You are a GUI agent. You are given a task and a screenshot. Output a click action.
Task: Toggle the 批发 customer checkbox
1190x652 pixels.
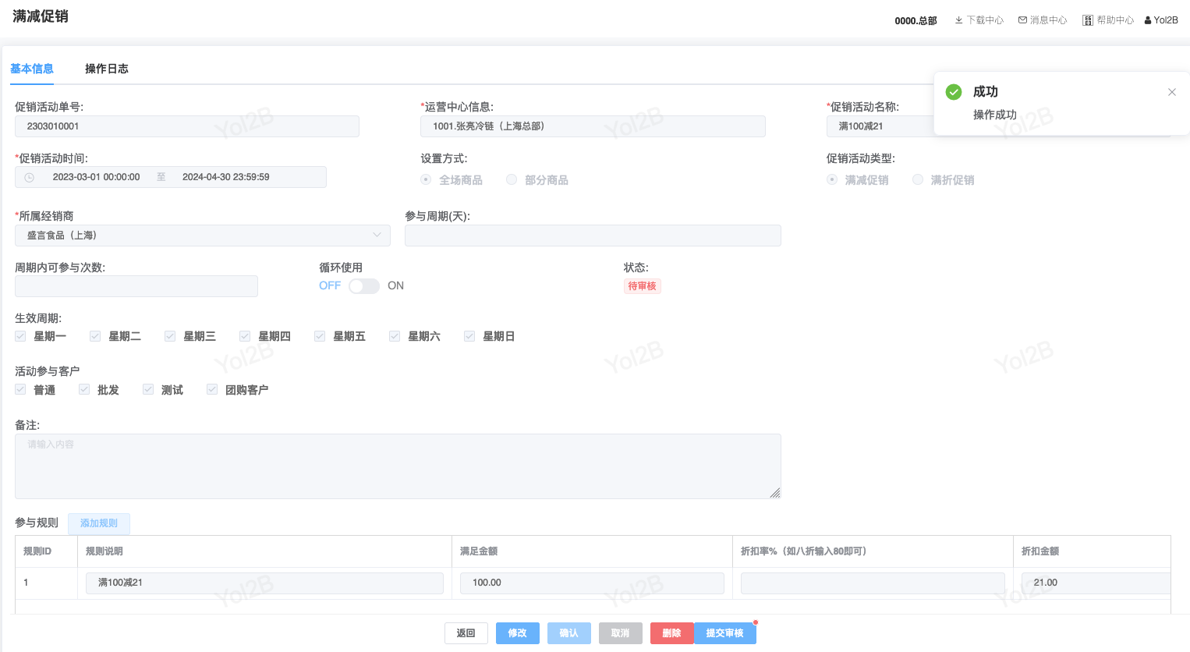click(84, 389)
